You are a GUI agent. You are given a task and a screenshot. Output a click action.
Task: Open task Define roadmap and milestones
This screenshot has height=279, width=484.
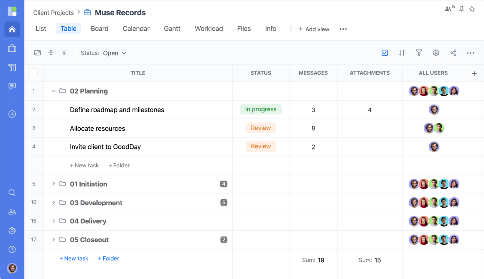[x=117, y=110]
